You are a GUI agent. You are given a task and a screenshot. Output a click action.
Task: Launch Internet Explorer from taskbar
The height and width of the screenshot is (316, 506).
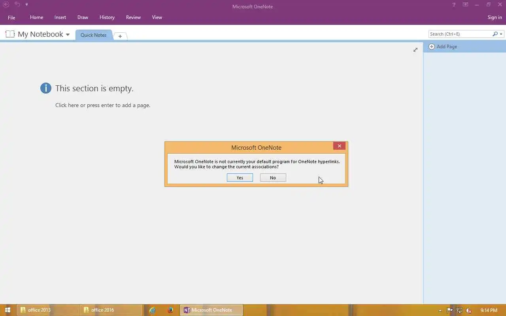[152, 310]
